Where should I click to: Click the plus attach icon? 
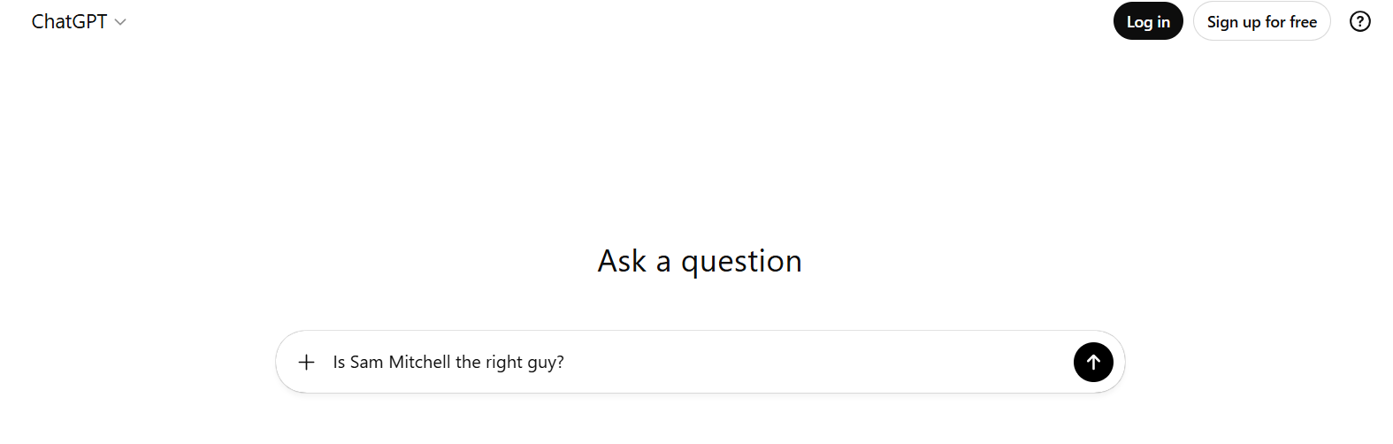click(x=306, y=362)
